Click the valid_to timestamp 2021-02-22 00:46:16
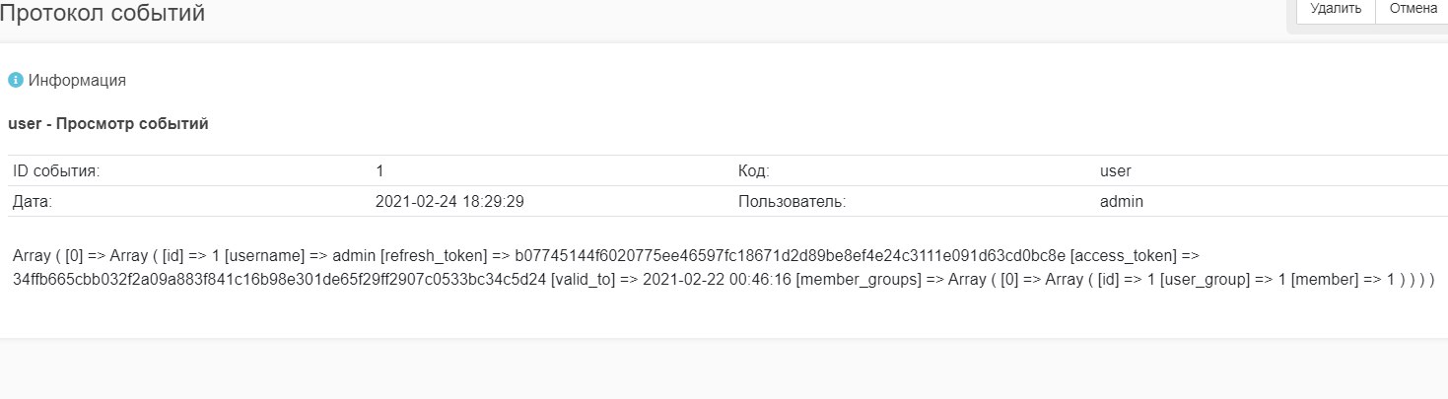Image resolution: width=1448 pixels, height=399 pixels. tap(717, 280)
